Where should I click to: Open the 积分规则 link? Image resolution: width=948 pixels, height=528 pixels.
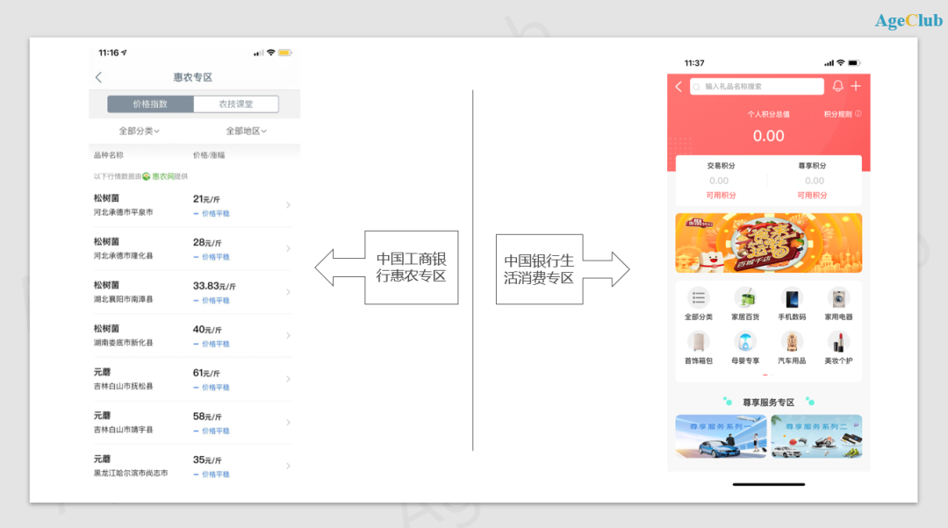pos(842,114)
